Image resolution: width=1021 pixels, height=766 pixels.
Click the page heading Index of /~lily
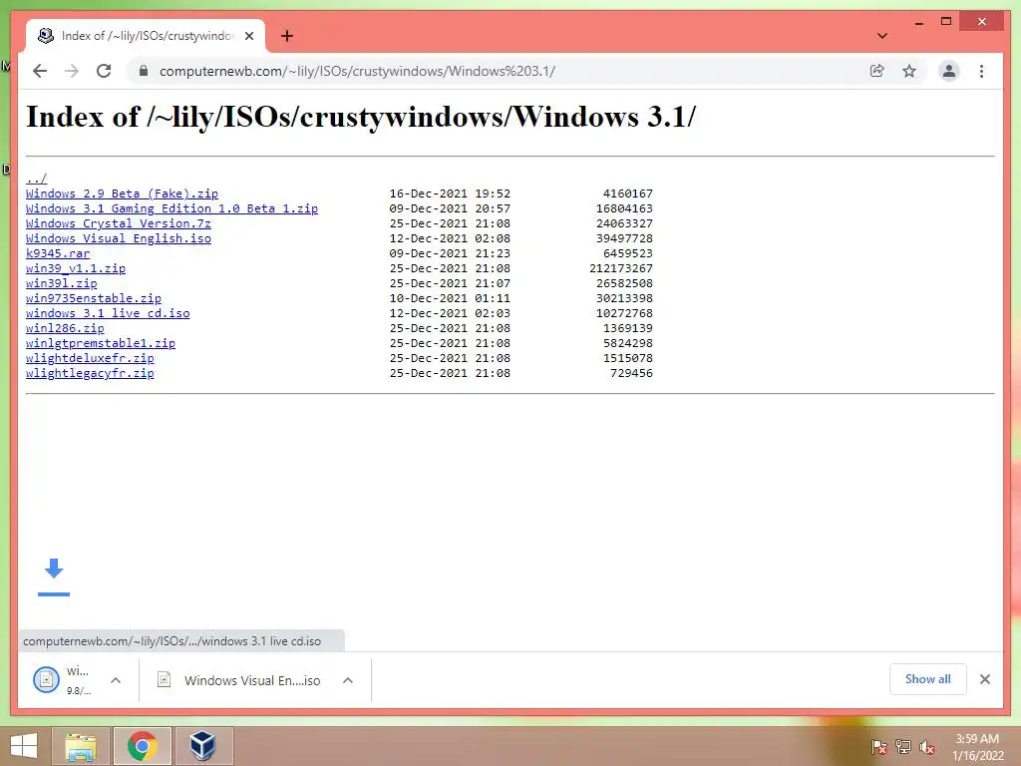pyautogui.click(x=361, y=118)
